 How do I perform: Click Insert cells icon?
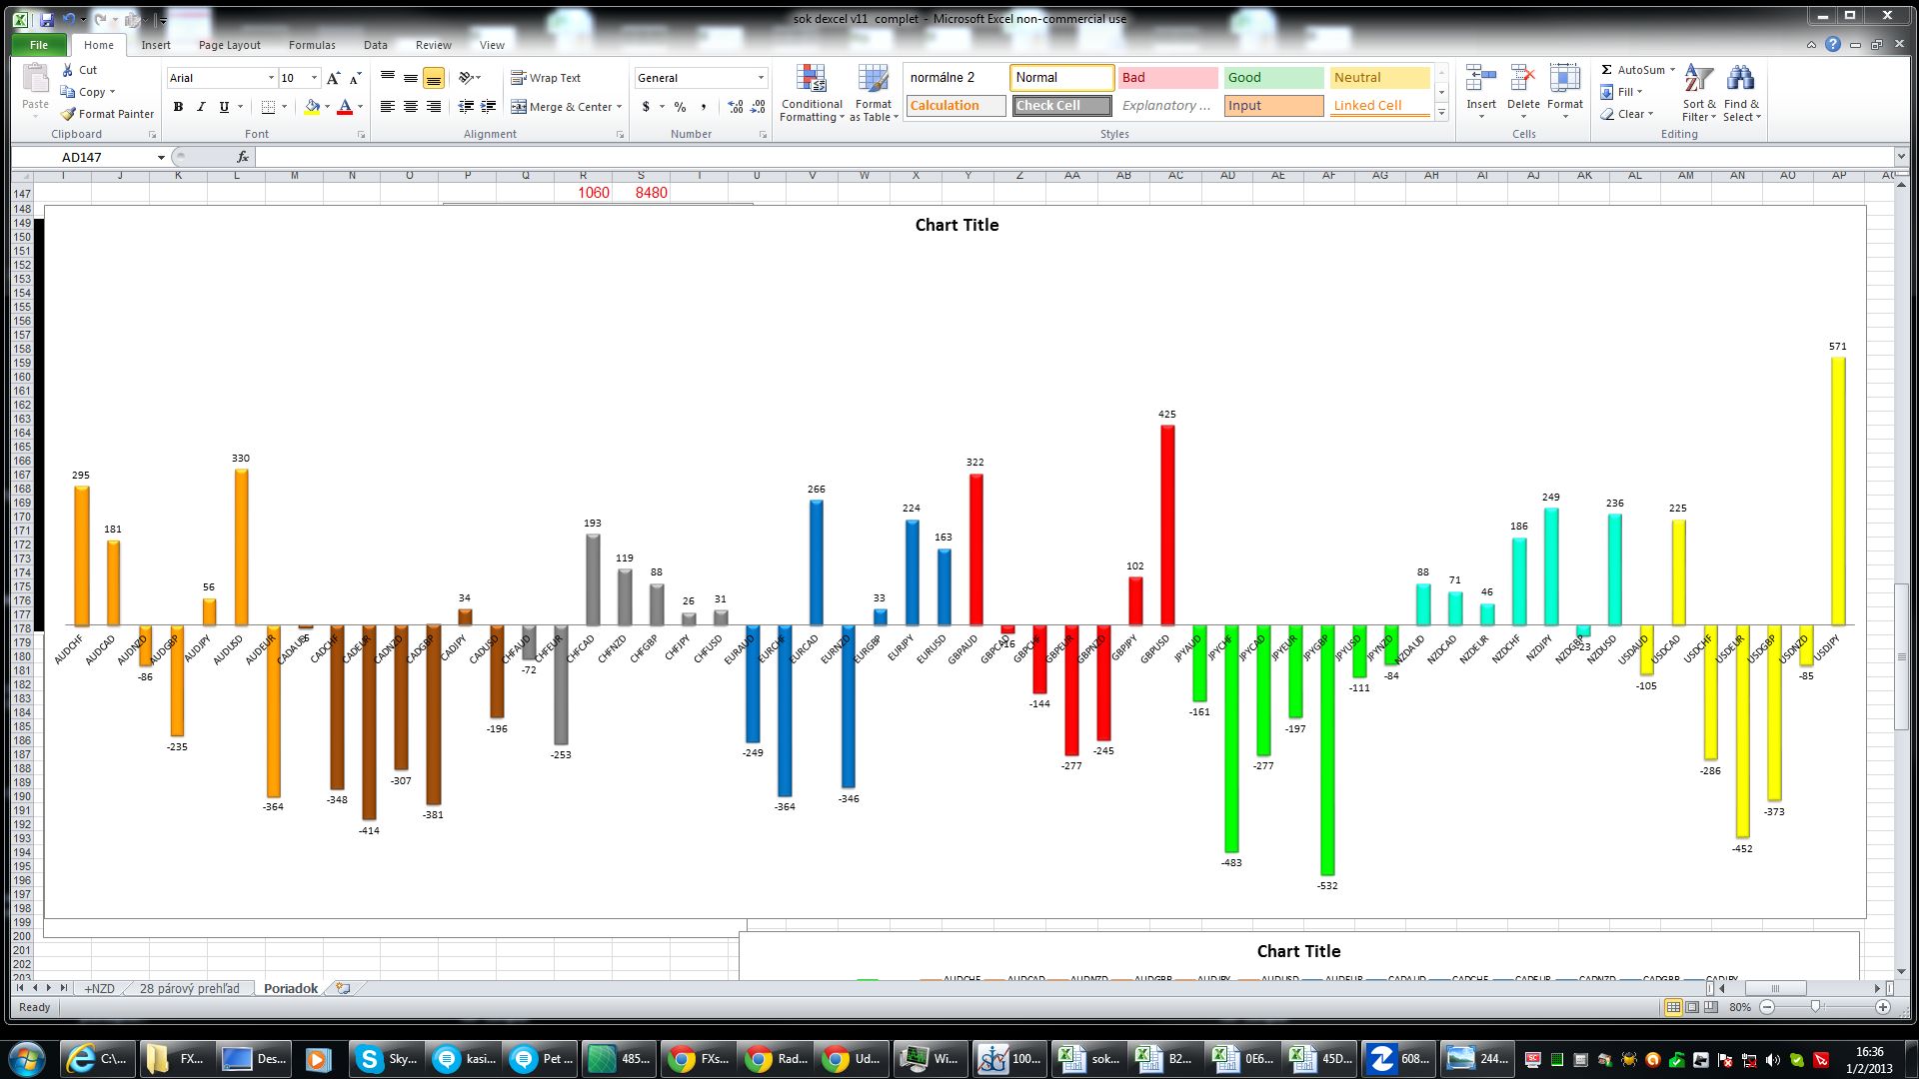(1481, 78)
